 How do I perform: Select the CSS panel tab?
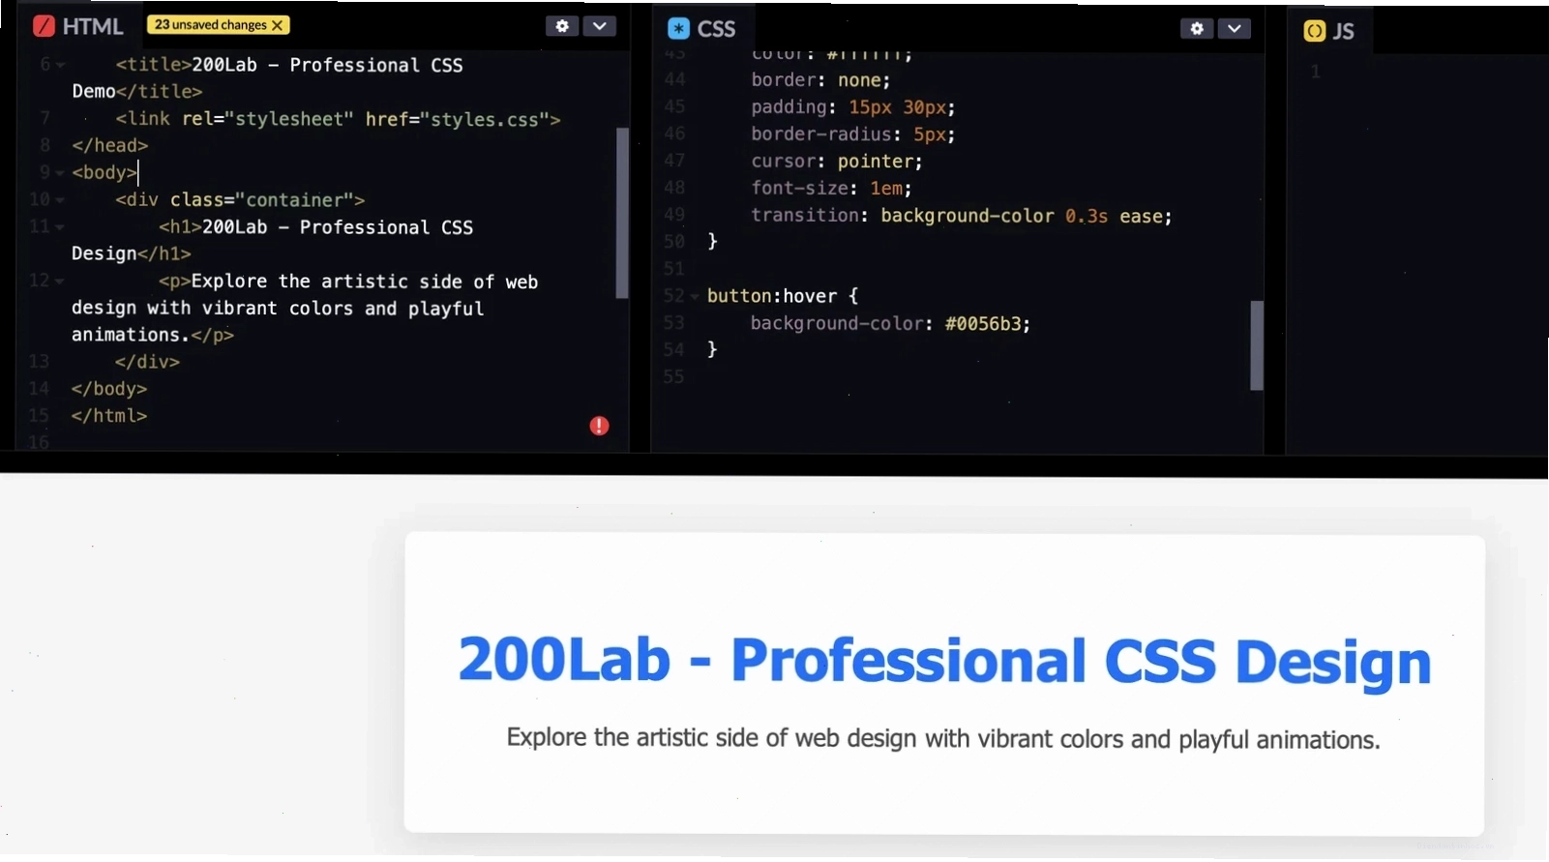point(703,29)
